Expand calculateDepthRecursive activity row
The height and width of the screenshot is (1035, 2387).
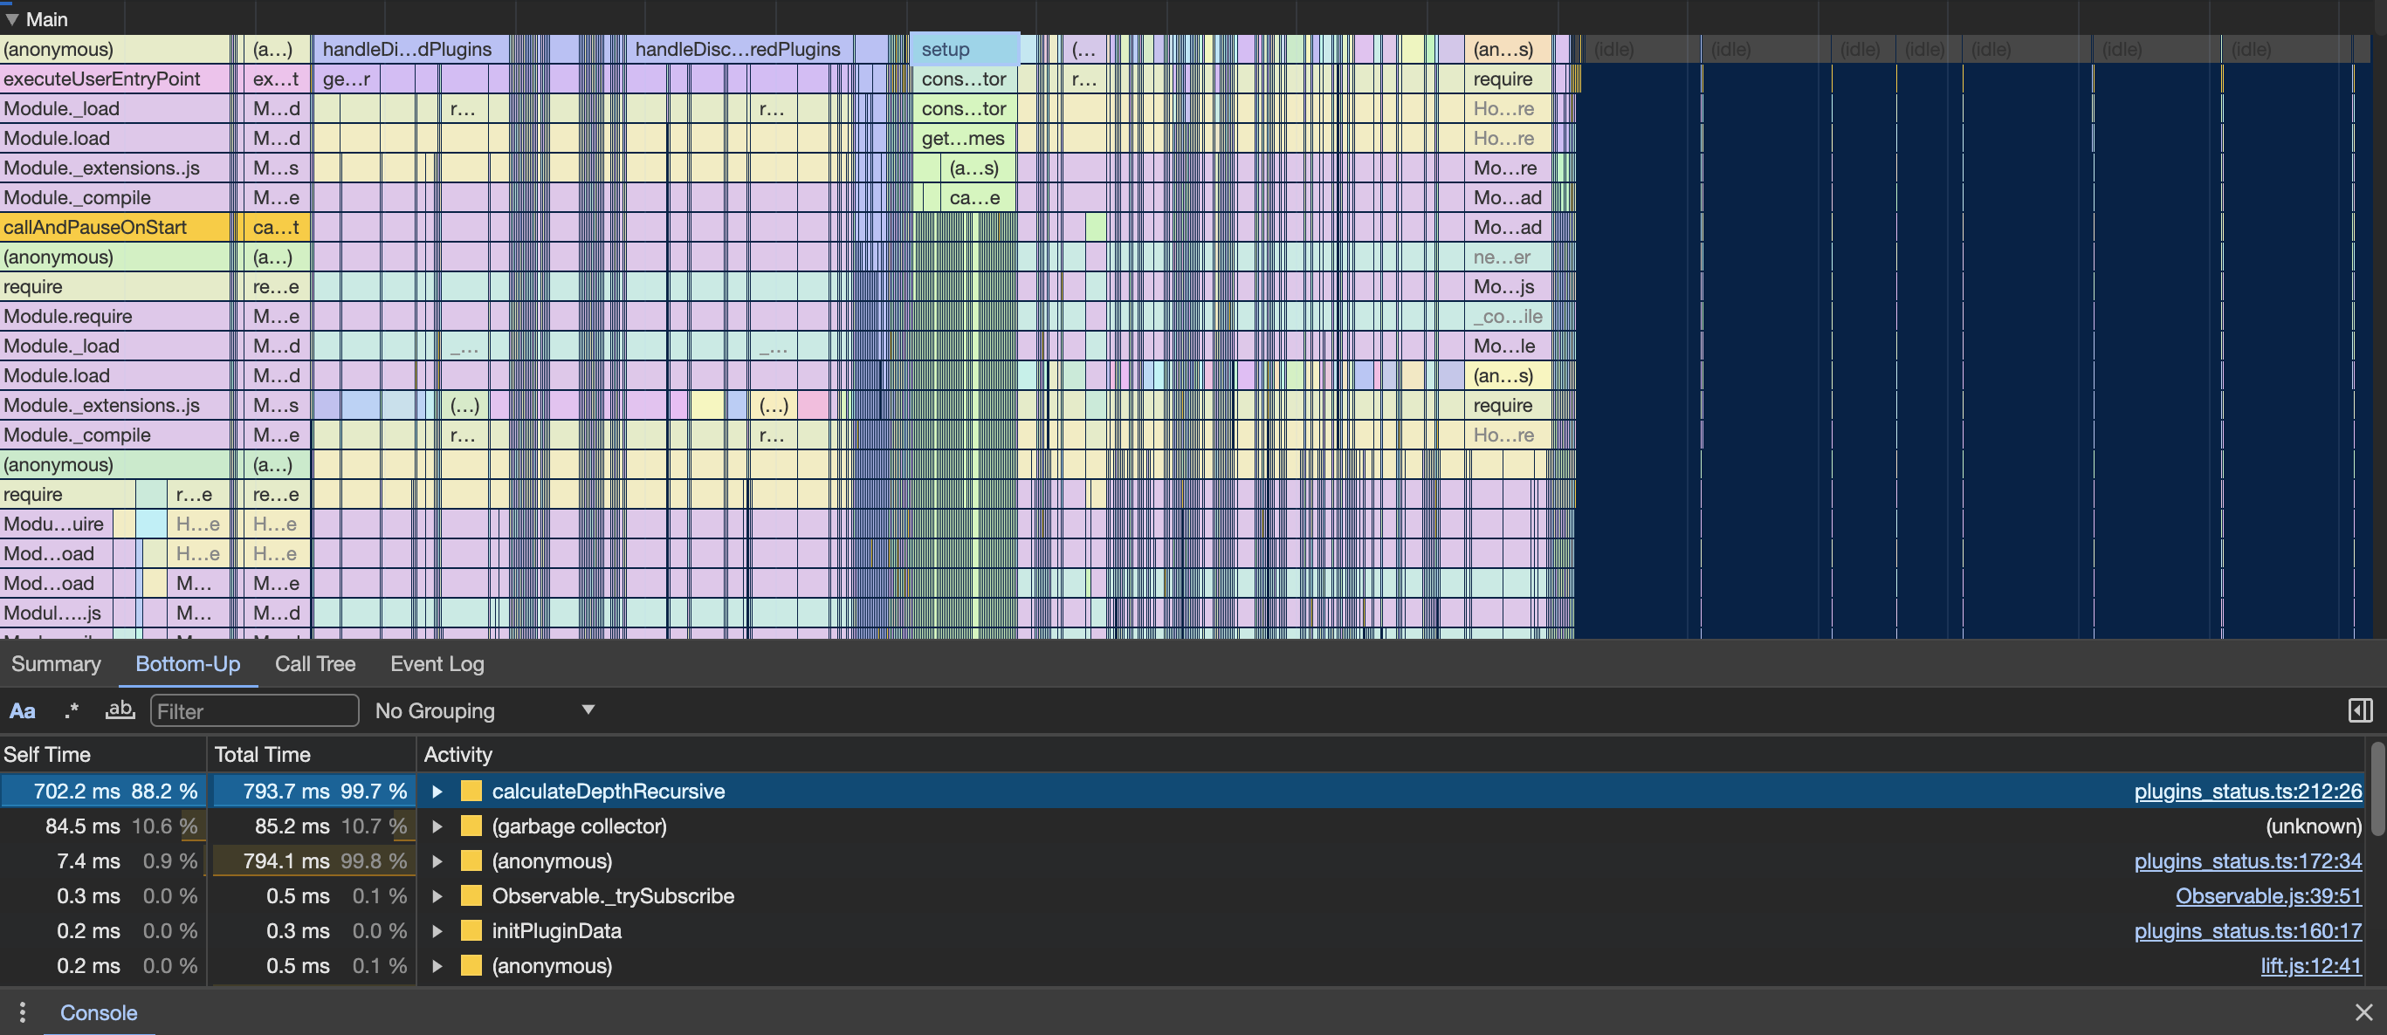click(436, 790)
